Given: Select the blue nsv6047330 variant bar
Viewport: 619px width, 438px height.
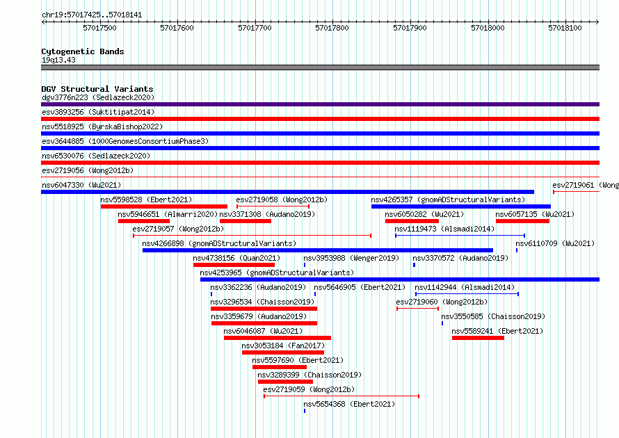Looking at the screenshot, I should click(287, 192).
